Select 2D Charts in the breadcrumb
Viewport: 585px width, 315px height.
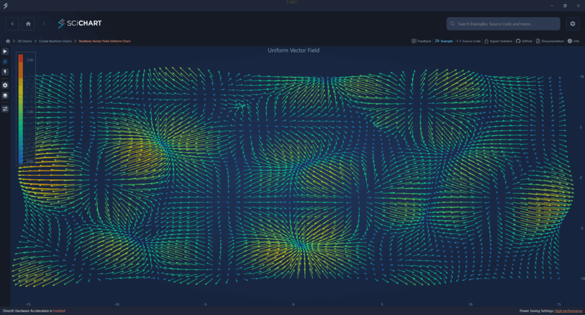[23, 42]
